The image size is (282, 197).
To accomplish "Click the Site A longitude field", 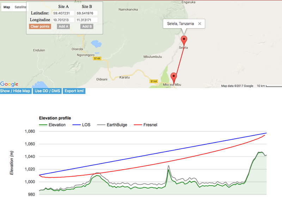I will click(63, 20).
